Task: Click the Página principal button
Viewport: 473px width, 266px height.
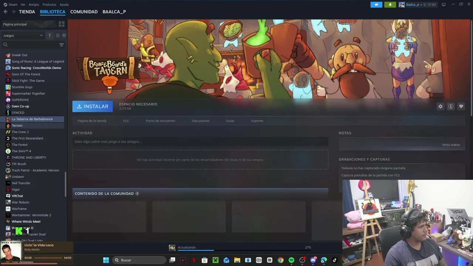Action: 29,24
